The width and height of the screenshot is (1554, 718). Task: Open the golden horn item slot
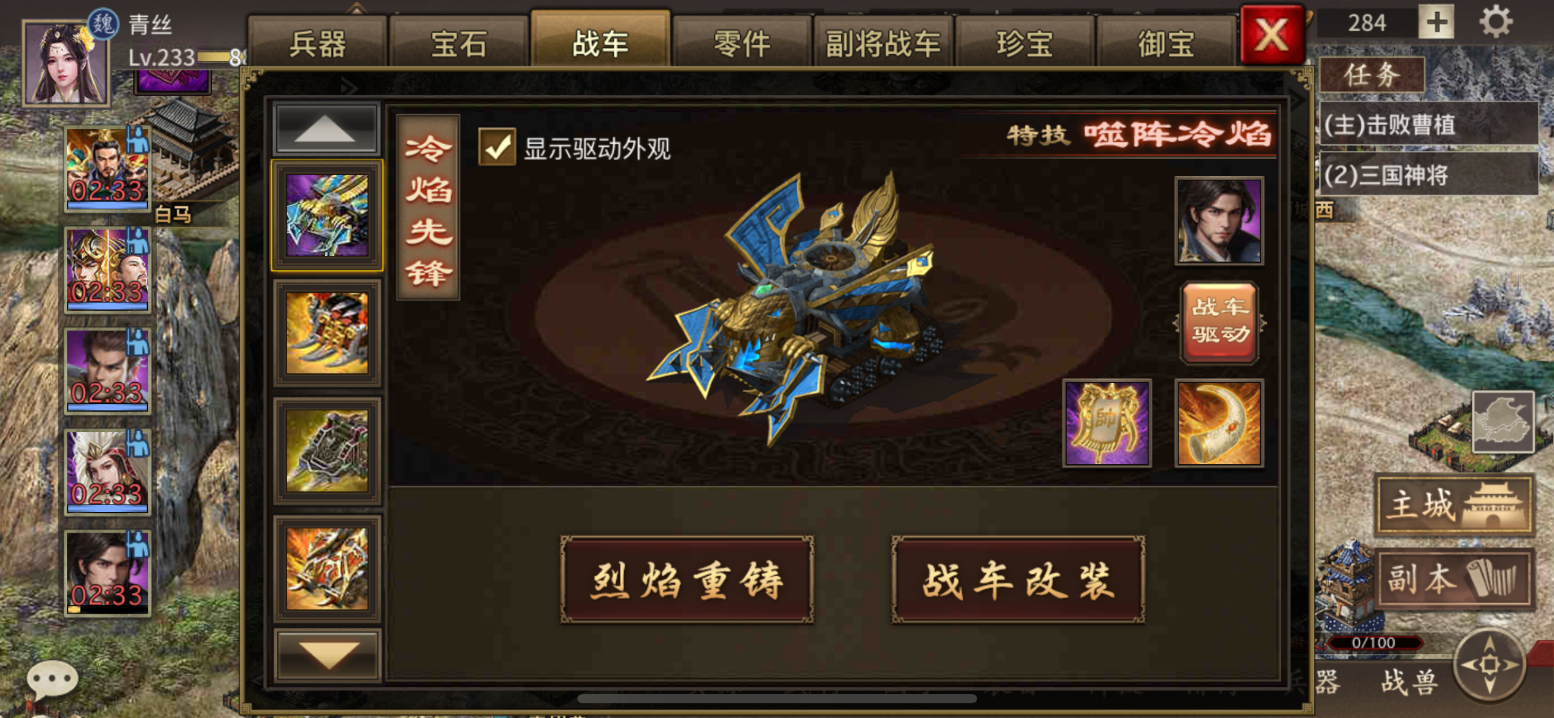tap(1219, 423)
